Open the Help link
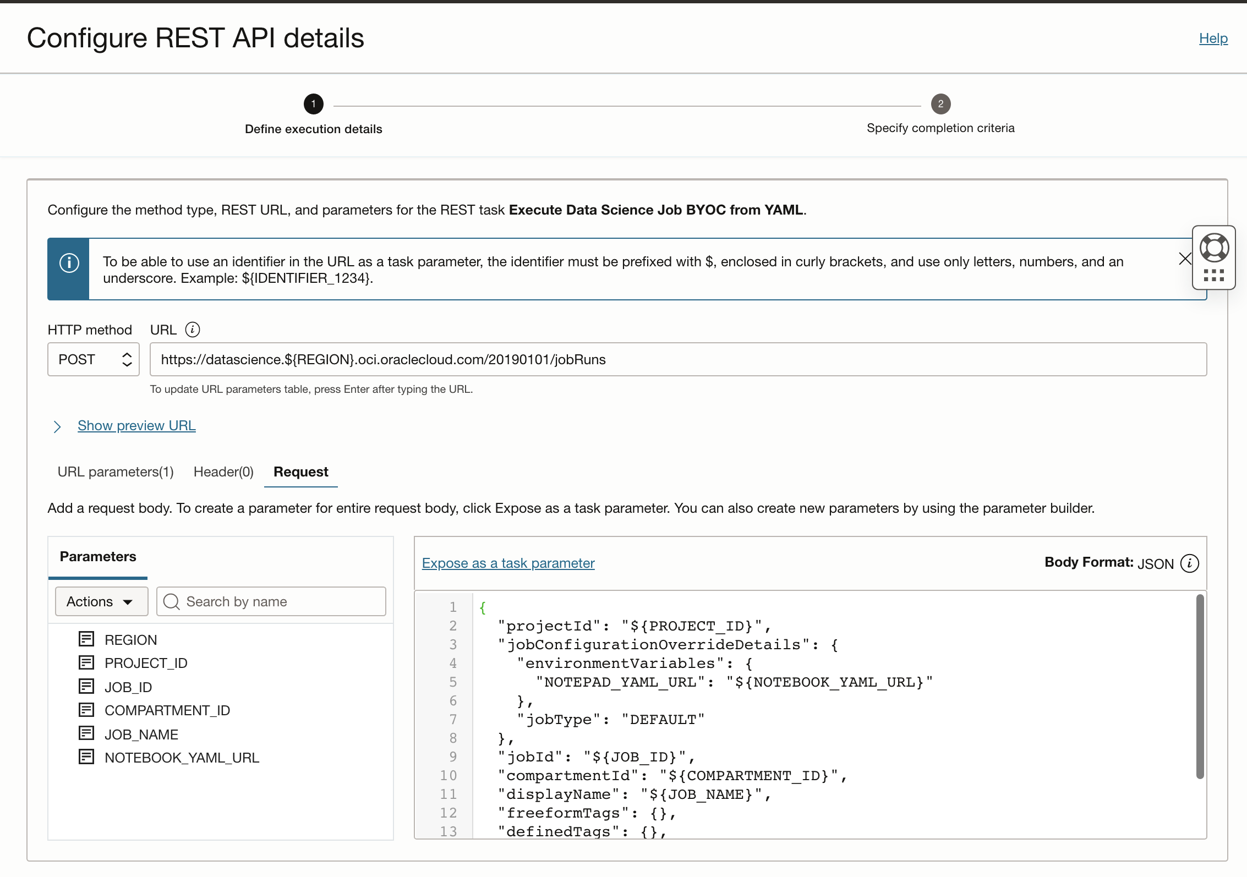 (1213, 39)
